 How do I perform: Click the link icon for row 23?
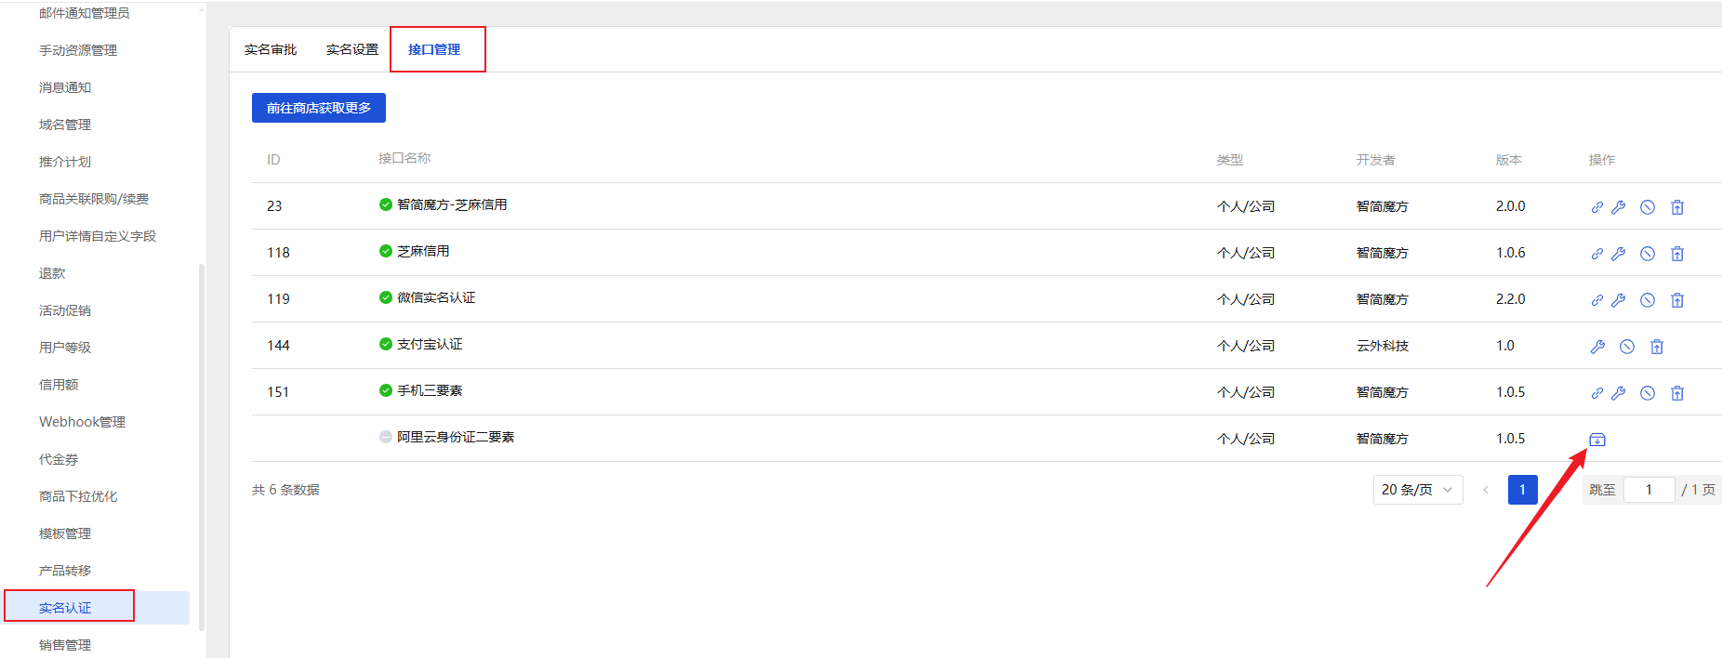[1596, 207]
